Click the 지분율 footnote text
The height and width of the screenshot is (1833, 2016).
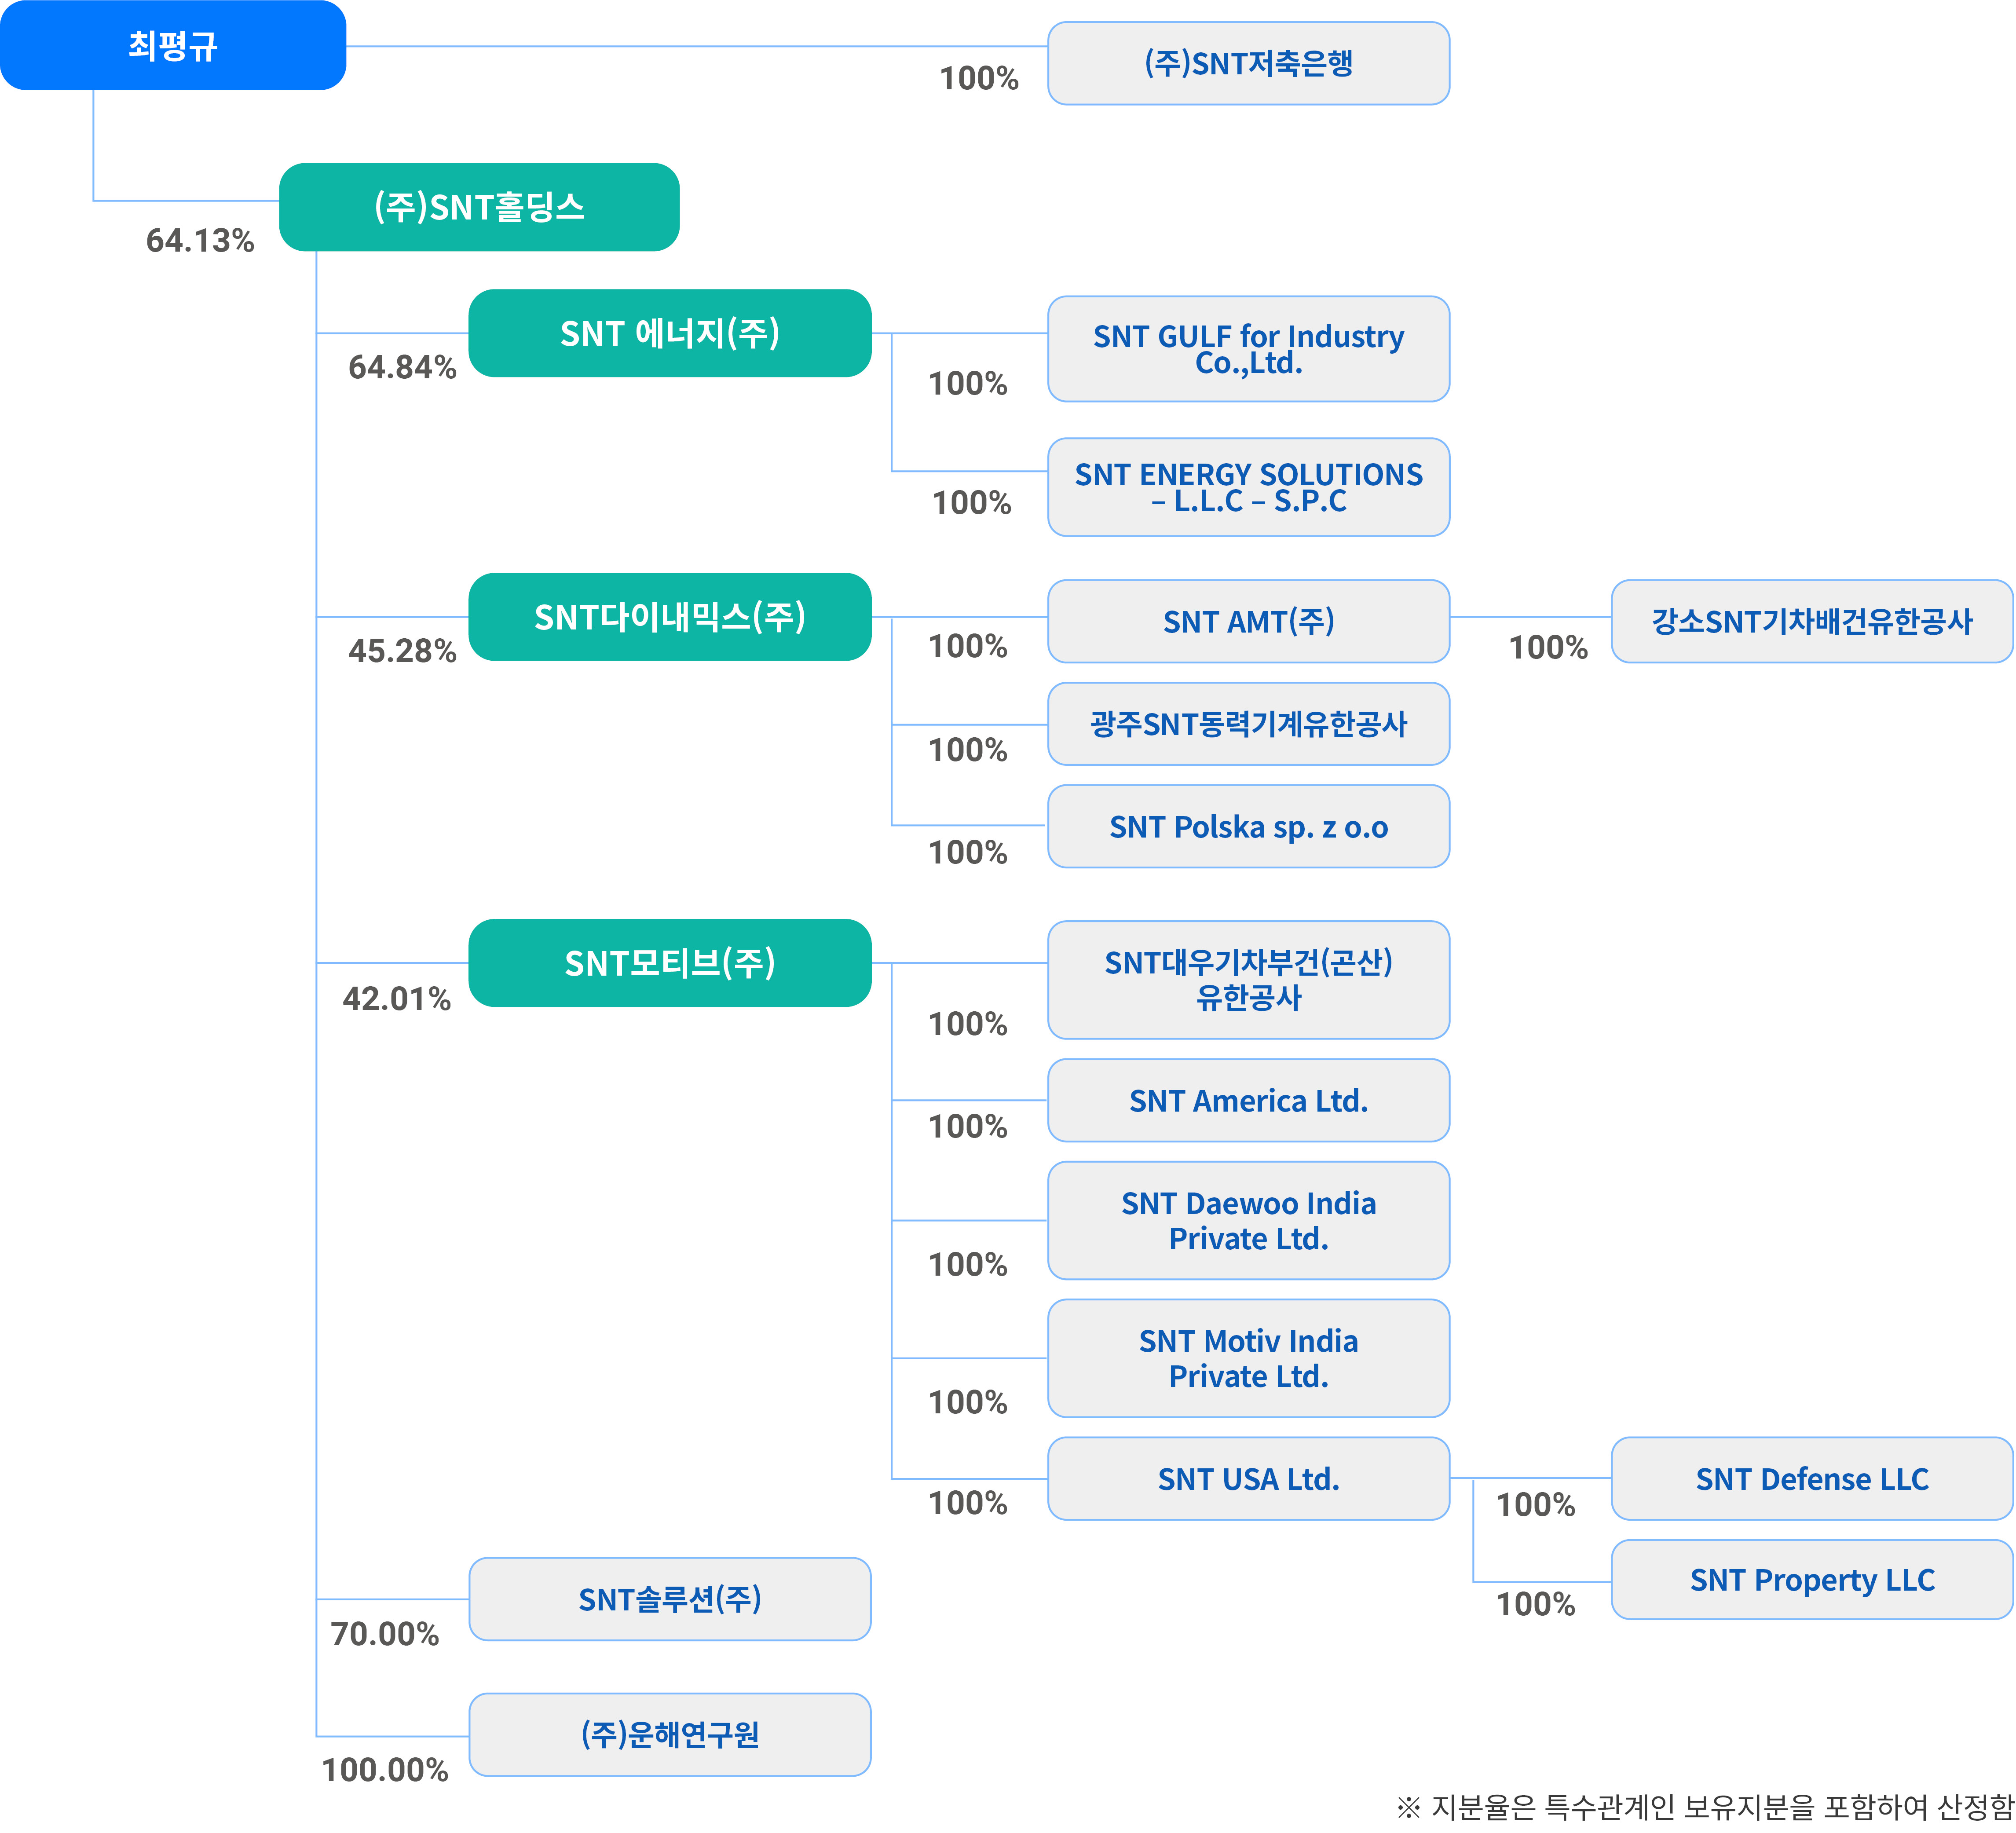click(1705, 1807)
